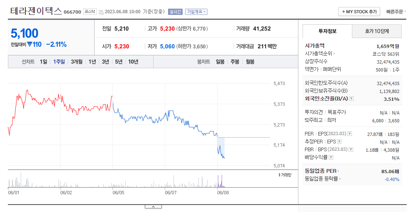Image resolution: width=415 pixels, height=212 pixels.
Task: Select the 1년 line chart period
Action: (92, 62)
